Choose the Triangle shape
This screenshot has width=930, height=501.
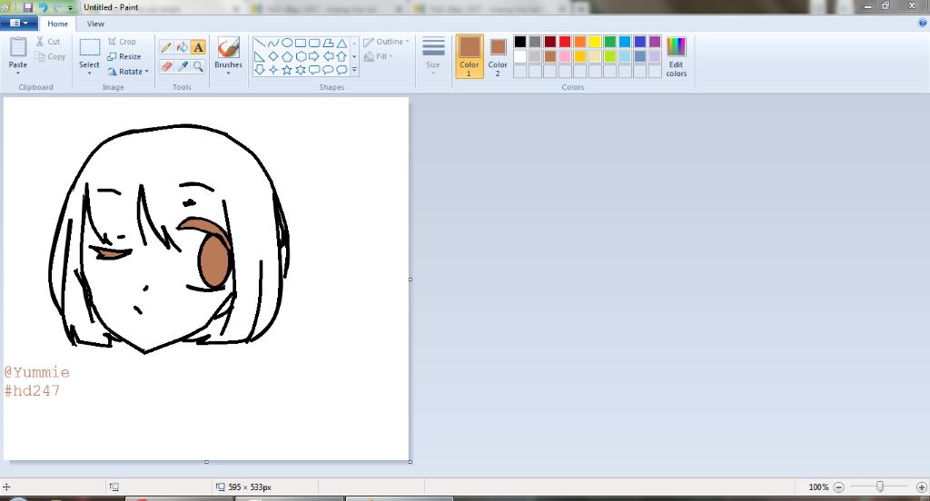(x=341, y=43)
